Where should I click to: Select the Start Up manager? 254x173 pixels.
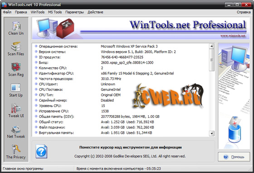click(x=16, y=90)
